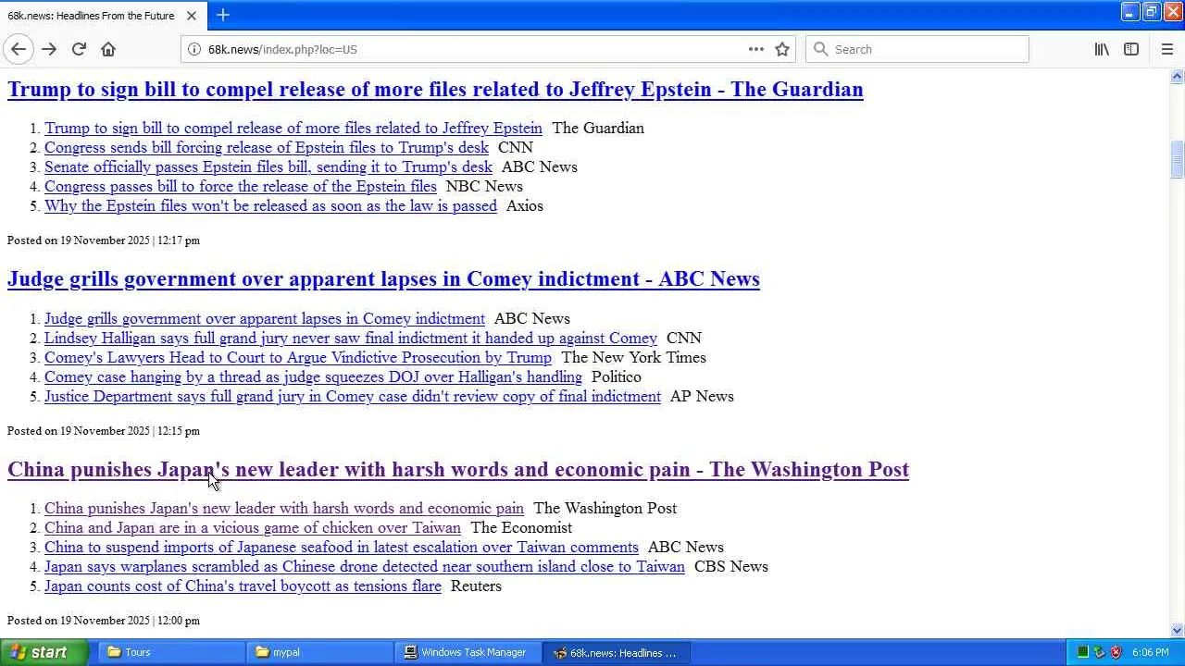Viewport: 1185px width, 666px height.
Task: Click the scrollbar down arrow
Action: coord(1177,630)
